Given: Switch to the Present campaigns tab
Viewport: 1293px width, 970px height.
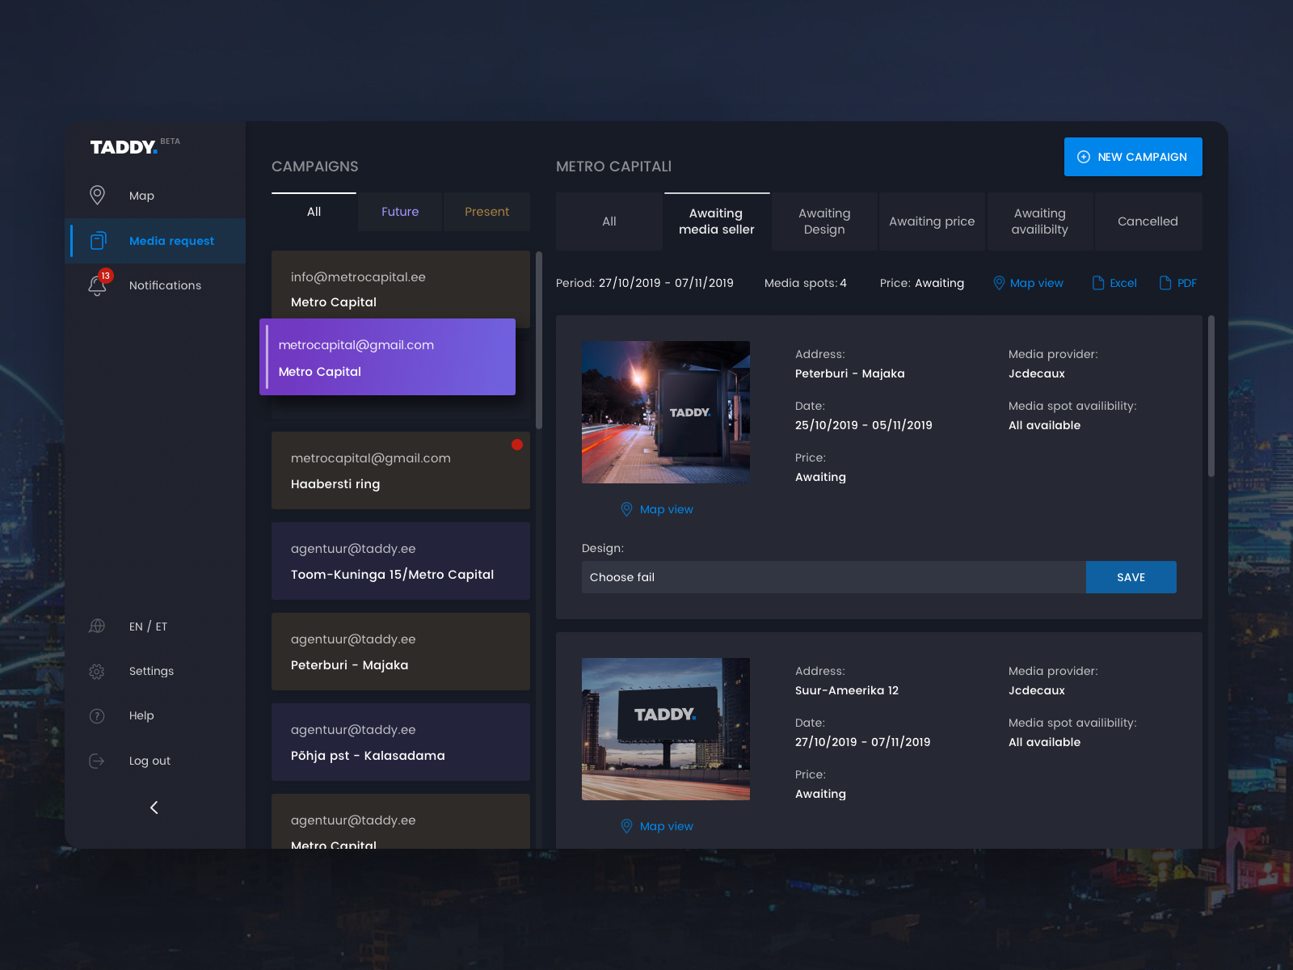Looking at the screenshot, I should coord(487,212).
